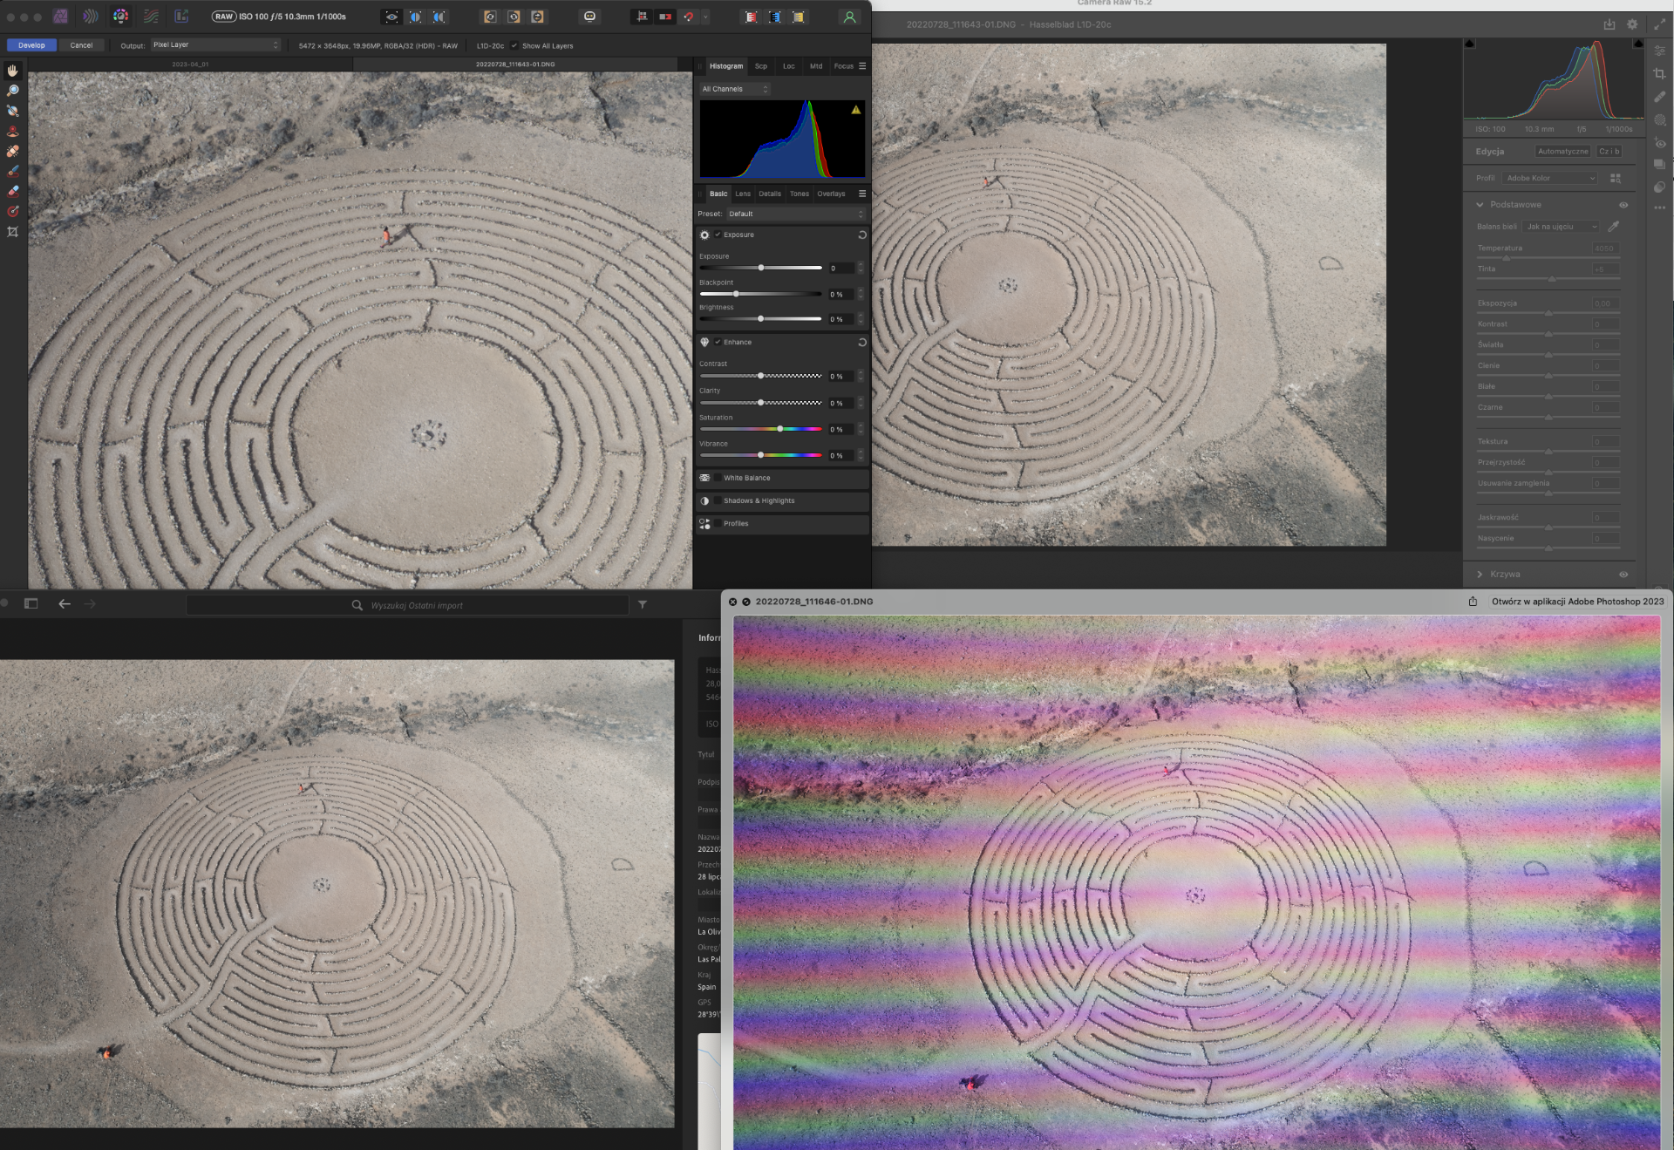Click the Camera Raw crop tool icon

pyautogui.click(x=1659, y=74)
